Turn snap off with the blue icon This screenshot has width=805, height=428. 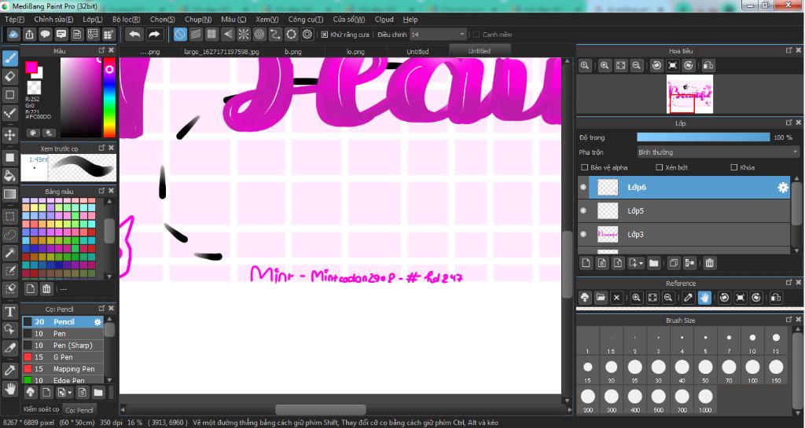point(180,35)
